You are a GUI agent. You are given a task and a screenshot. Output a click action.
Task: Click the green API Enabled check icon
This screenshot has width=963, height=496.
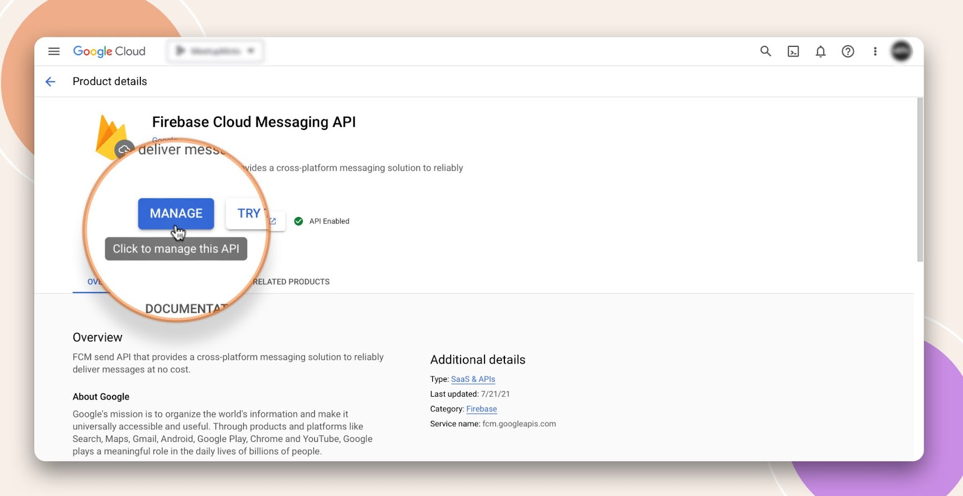click(x=299, y=221)
